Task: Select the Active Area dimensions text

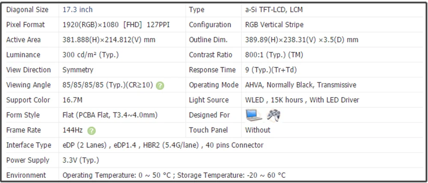Action: (x=109, y=40)
